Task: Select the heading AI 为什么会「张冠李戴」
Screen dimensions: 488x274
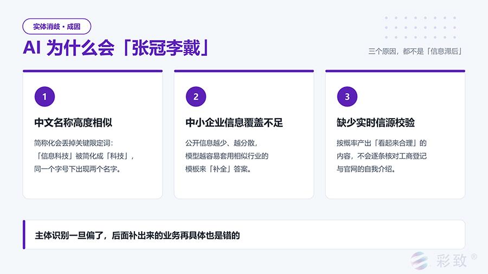Action: (x=116, y=48)
